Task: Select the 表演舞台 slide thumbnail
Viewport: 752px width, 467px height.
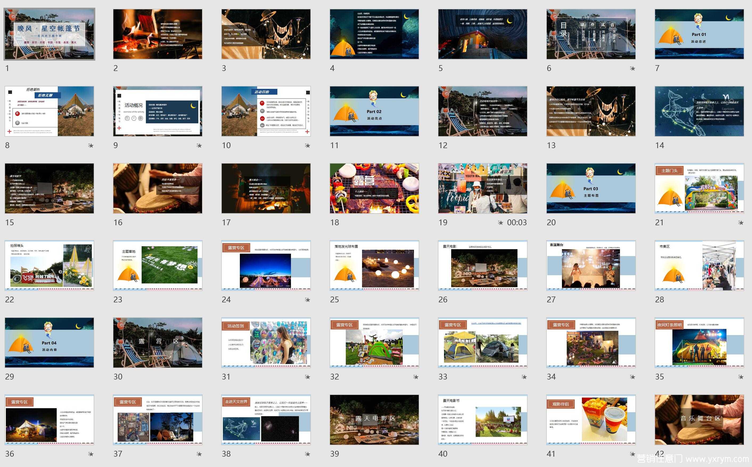Action: [x=591, y=266]
